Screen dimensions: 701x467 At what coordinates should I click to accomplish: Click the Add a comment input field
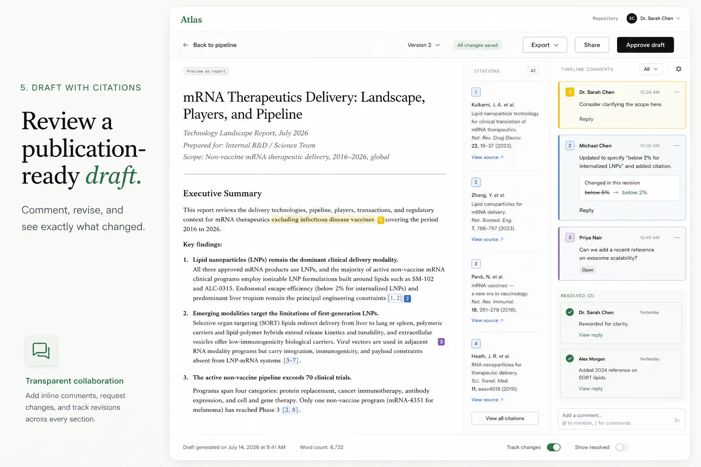[622, 419]
